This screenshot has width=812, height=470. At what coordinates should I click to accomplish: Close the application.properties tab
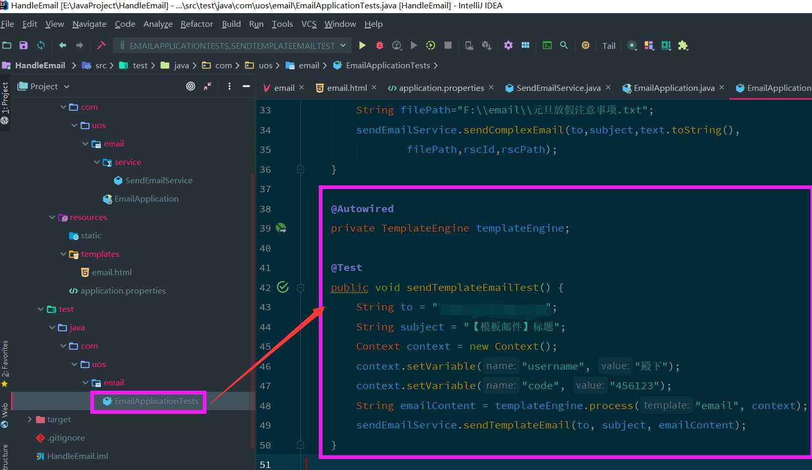491,87
